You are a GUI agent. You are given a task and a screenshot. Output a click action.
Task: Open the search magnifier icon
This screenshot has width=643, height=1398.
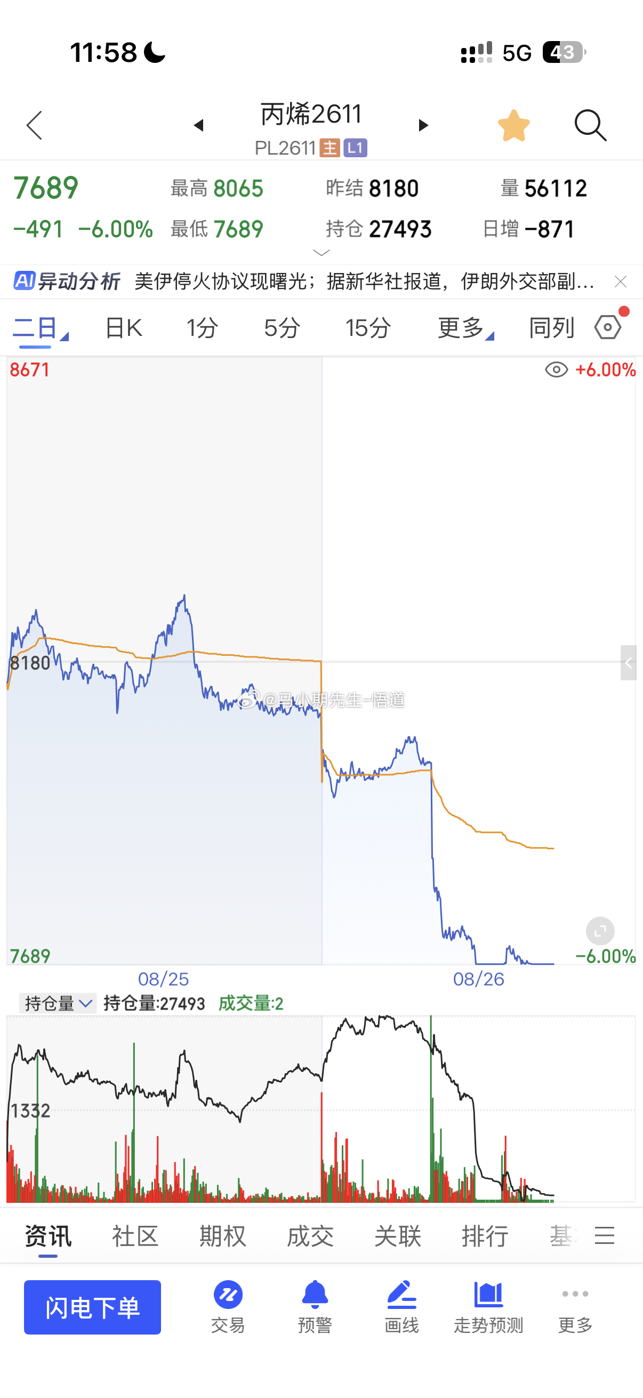(590, 125)
